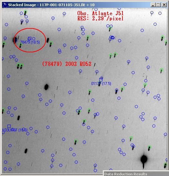Open the Stacked Image window system icon
The width and height of the screenshot is (169, 176).
tap(5, 5)
